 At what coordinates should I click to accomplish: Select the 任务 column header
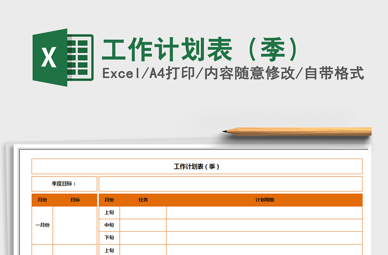tap(143, 200)
